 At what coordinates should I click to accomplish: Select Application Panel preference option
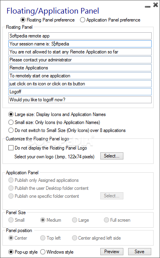110,20
